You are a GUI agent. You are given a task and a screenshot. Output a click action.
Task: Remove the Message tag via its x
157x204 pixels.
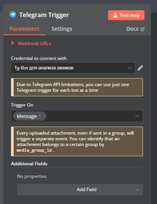coord(40,116)
